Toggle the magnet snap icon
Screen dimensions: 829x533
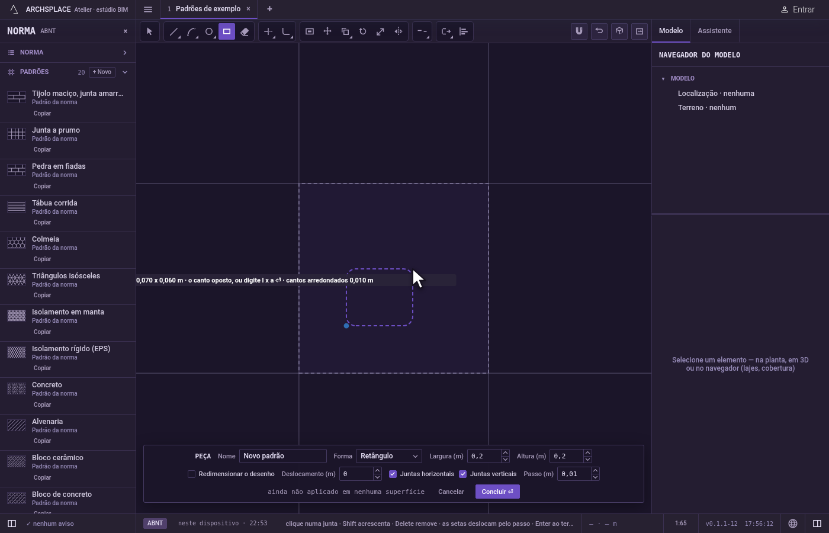click(579, 31)
